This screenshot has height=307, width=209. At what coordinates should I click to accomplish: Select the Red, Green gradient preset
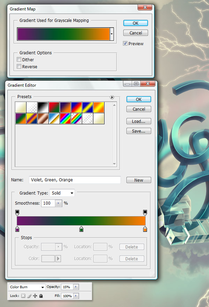click(x=54, y=107)
